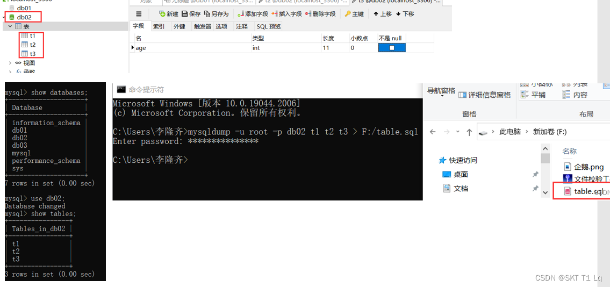Switch to the 触发器 (Triggers) tab
Viewport: 610px width, 287px height.
pos(203,26)
